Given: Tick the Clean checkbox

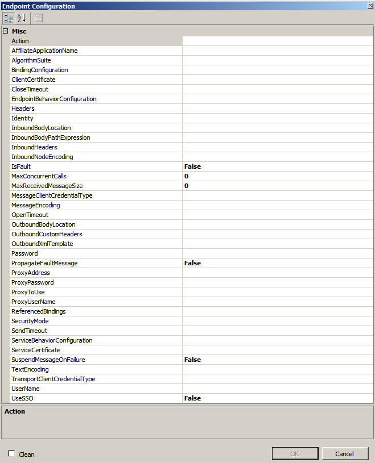Looking at the screenshot, I should [x=11, y=453].
